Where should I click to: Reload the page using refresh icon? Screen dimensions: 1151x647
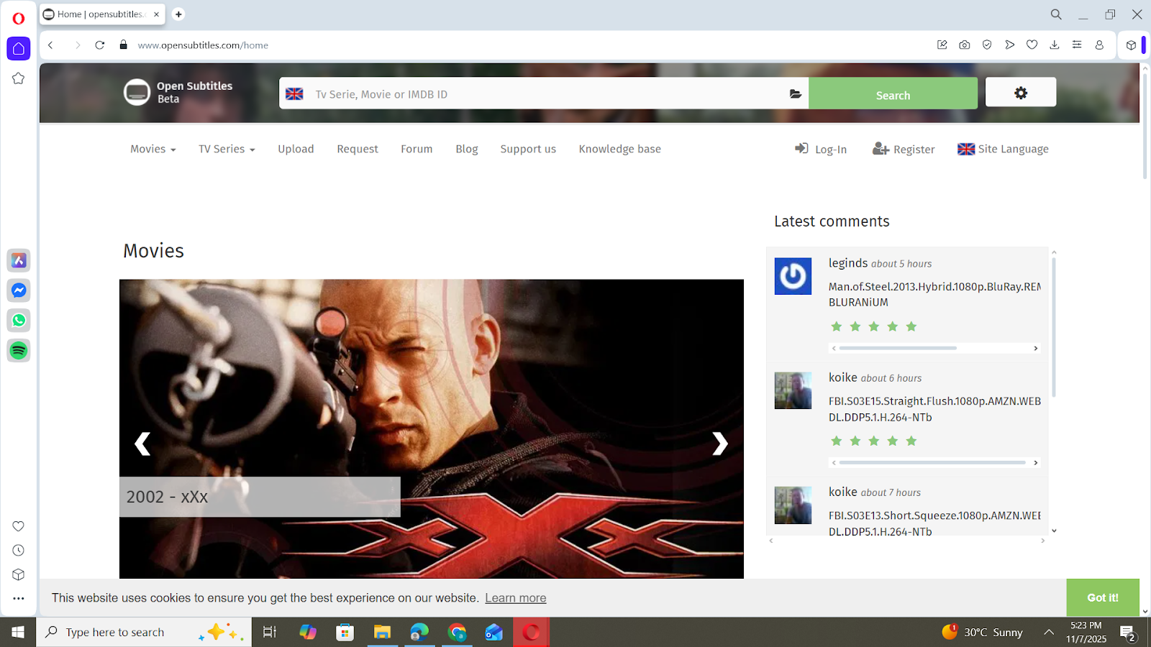coord(100,45)
